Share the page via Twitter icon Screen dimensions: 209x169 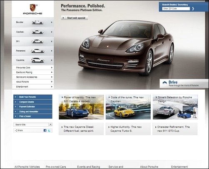tap(49, 130)
